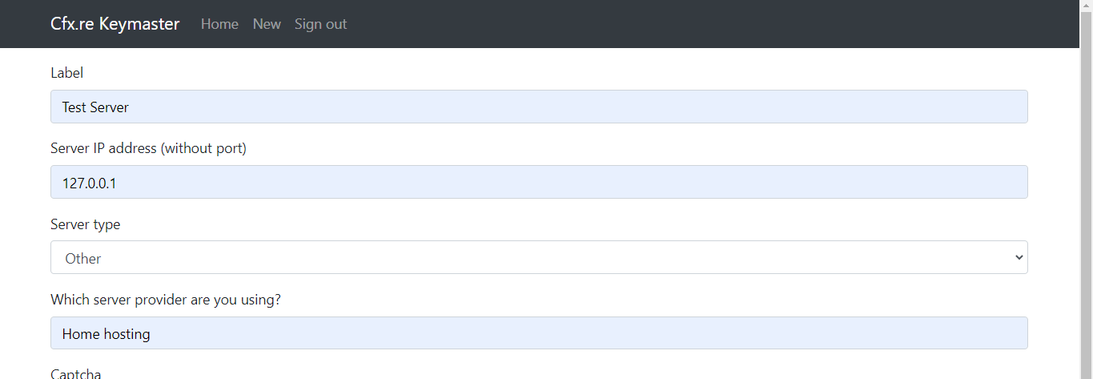Image resolution: width=1093 pixels, height=379 pixels.
Task: Click the chevron arrow of Server type select
Action: 1019,257
